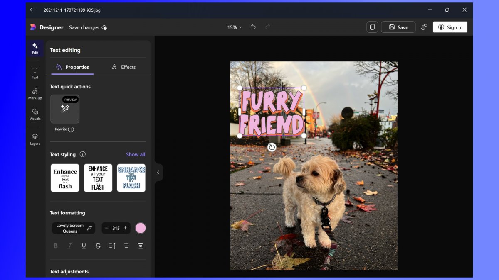The width and height of the screenshot is (499, 280).
Task: Click the copy icon in top bar
Action: (372, 27)
